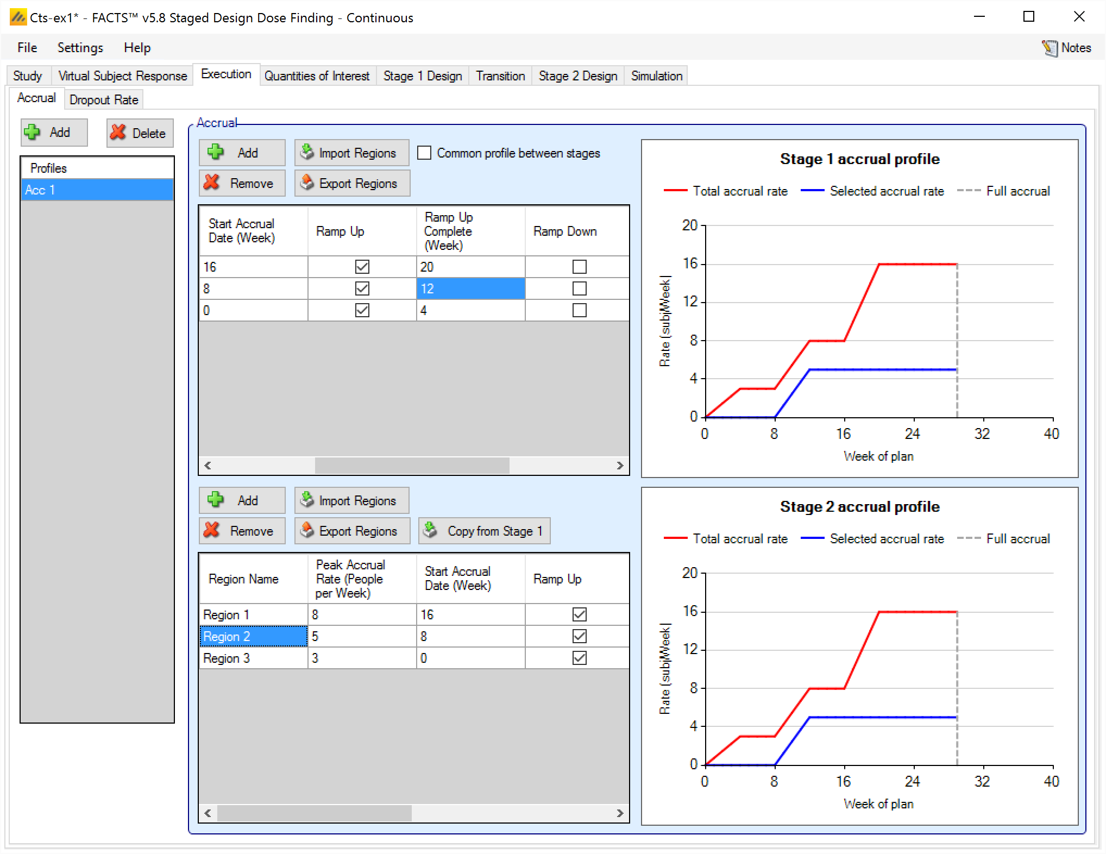Open the Settings menu
1106x854 pixels.
coord(80,48)
